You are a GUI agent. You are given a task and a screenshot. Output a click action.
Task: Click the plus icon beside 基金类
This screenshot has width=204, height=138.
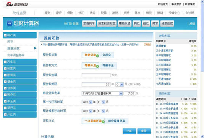[5, 82]
